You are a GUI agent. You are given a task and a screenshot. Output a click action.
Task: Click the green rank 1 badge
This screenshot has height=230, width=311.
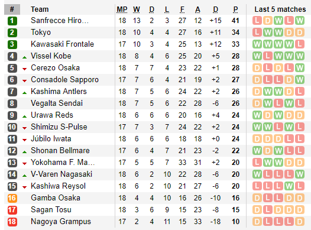point(12,21)
